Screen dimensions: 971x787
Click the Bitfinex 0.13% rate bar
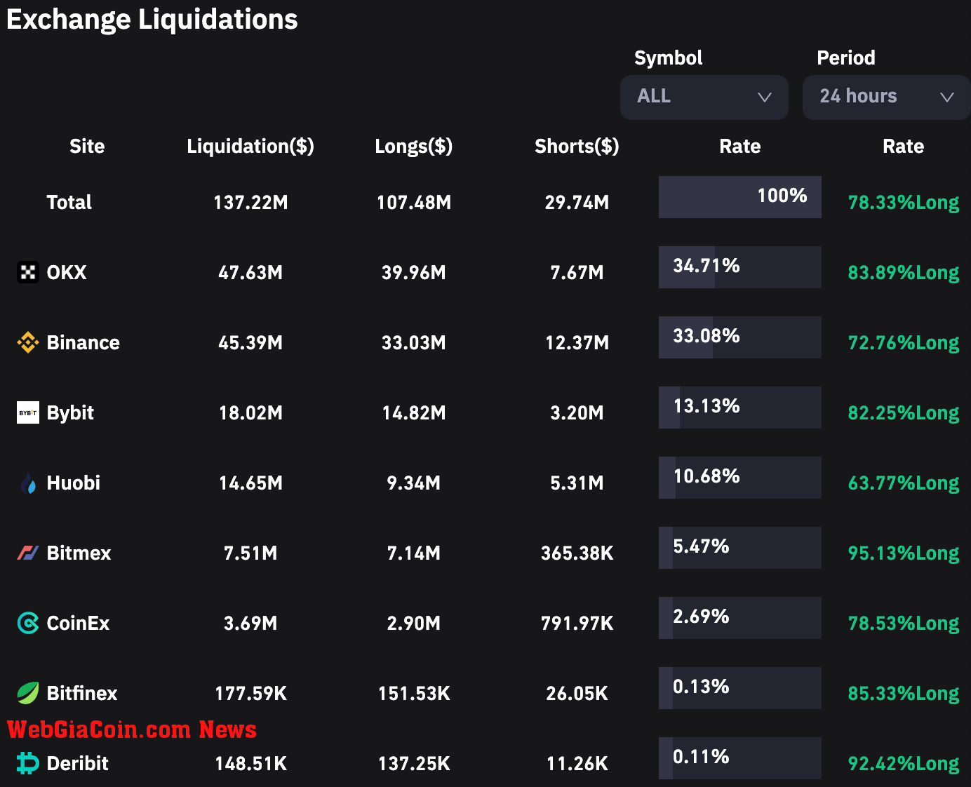click(740, 688)
